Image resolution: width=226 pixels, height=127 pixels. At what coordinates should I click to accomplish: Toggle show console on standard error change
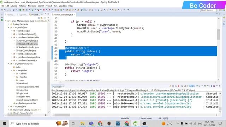[x=193, y=86]
